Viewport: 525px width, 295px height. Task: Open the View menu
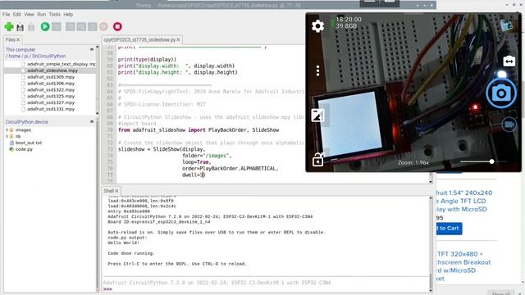point(30,15)
